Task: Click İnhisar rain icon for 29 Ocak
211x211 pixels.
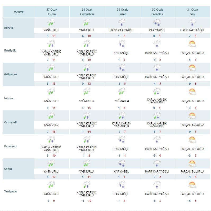Action: (x=122, y=91)
